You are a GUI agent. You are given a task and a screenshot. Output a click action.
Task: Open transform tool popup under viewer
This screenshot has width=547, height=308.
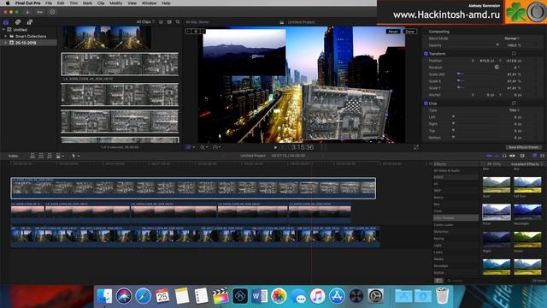coord(190,147)
